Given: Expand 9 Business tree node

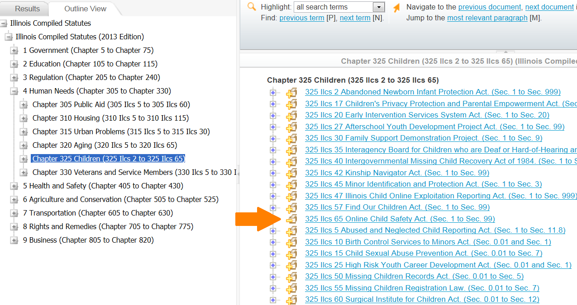Looking at the screenshot, I should pyautogui.click(x=14, y=240).
